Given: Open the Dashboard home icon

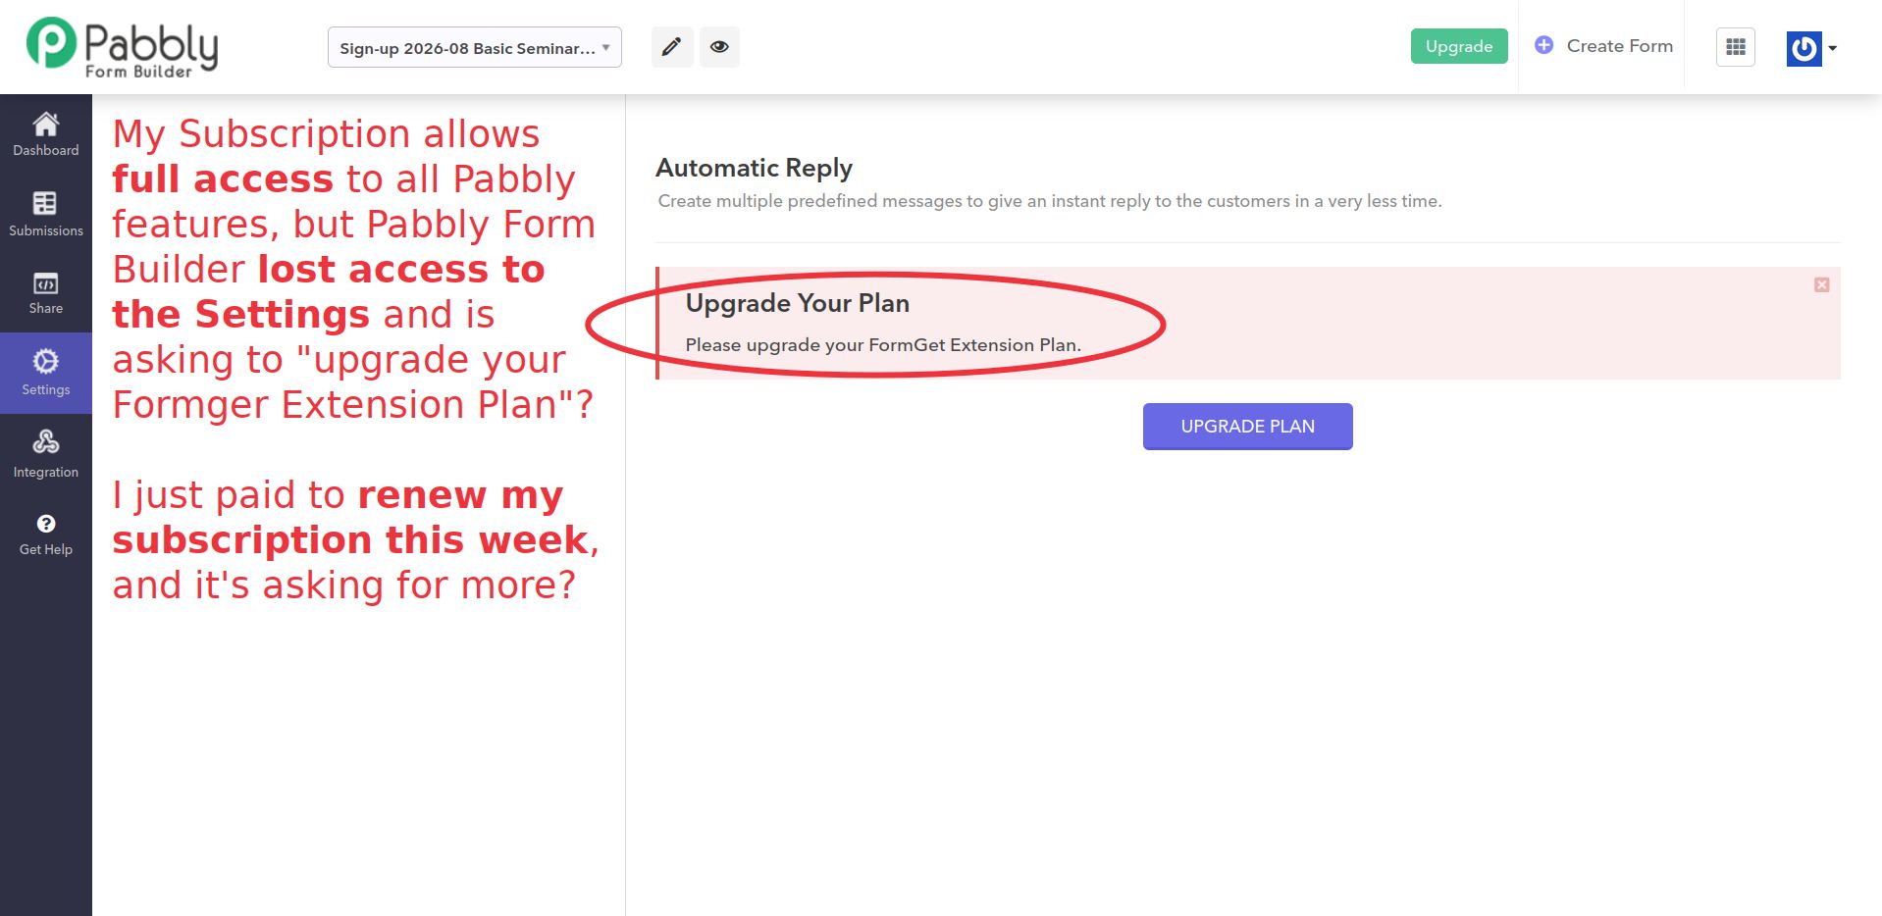Looking at the screenshot, I should coord(45,124).
